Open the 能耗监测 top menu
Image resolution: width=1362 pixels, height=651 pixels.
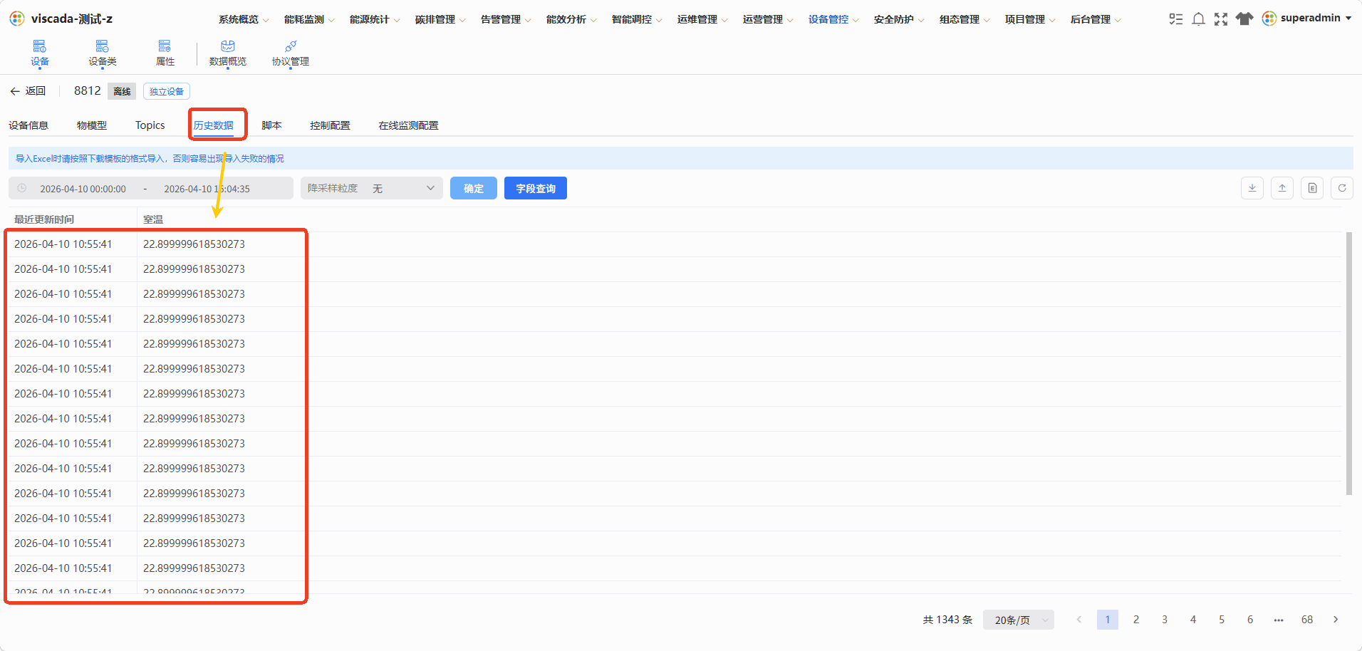tap(308, 19)
